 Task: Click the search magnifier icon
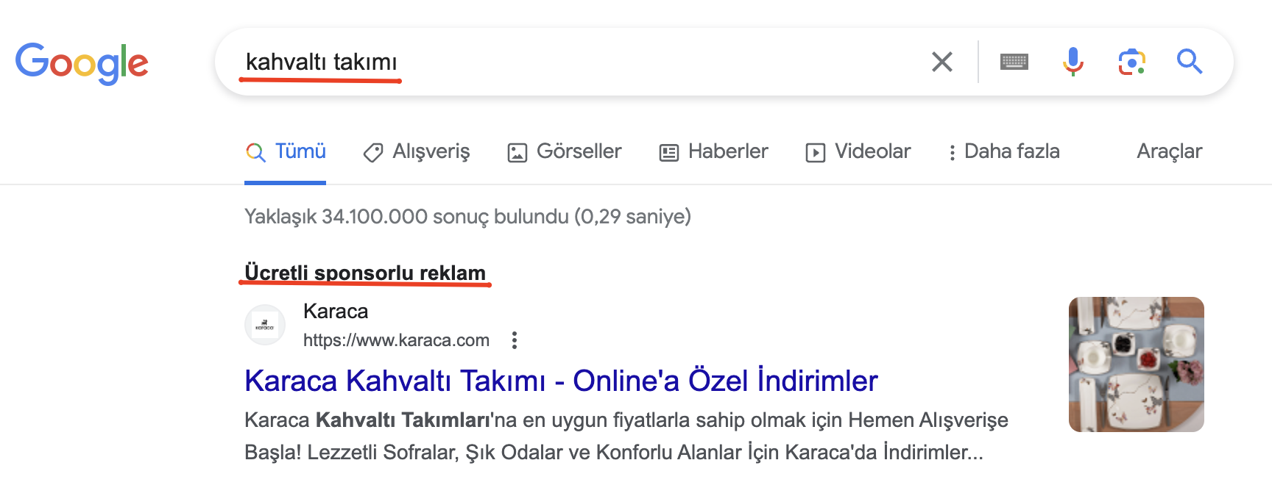point(1190,62)
